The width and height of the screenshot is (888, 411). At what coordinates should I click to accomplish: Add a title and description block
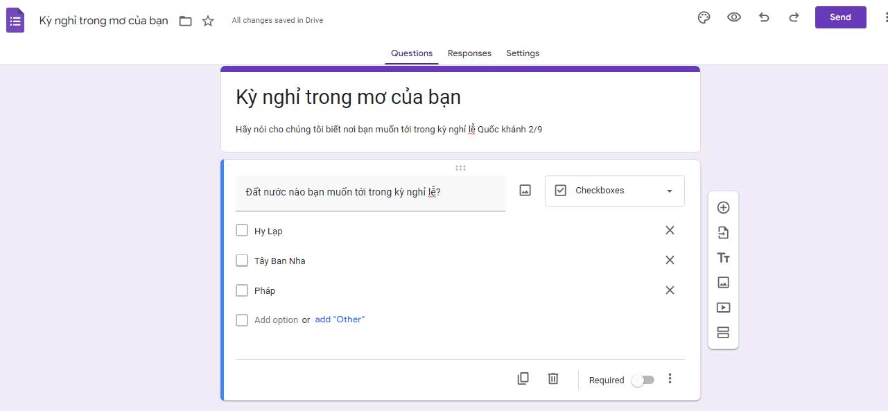click(723, 257)
